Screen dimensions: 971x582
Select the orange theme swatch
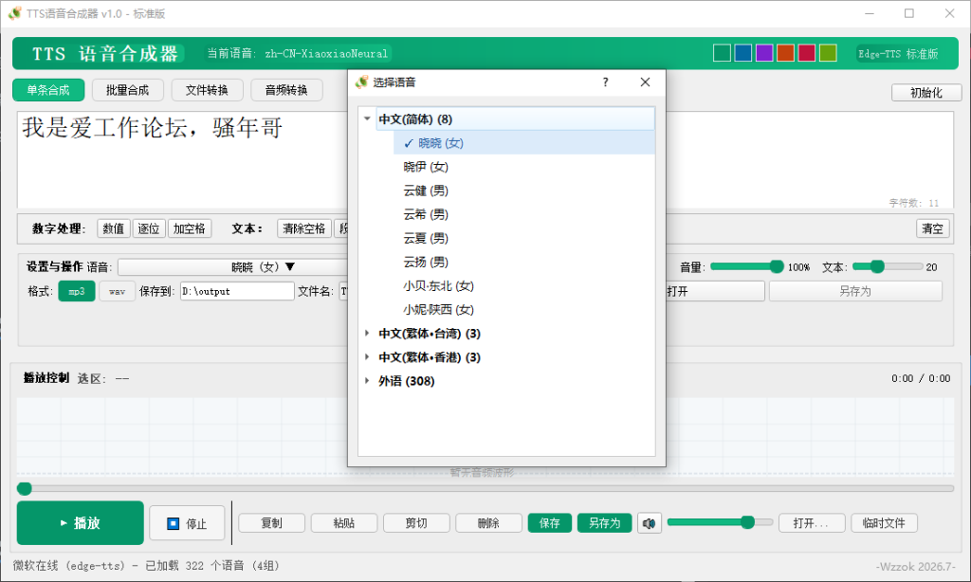click(x=785, y=53)
